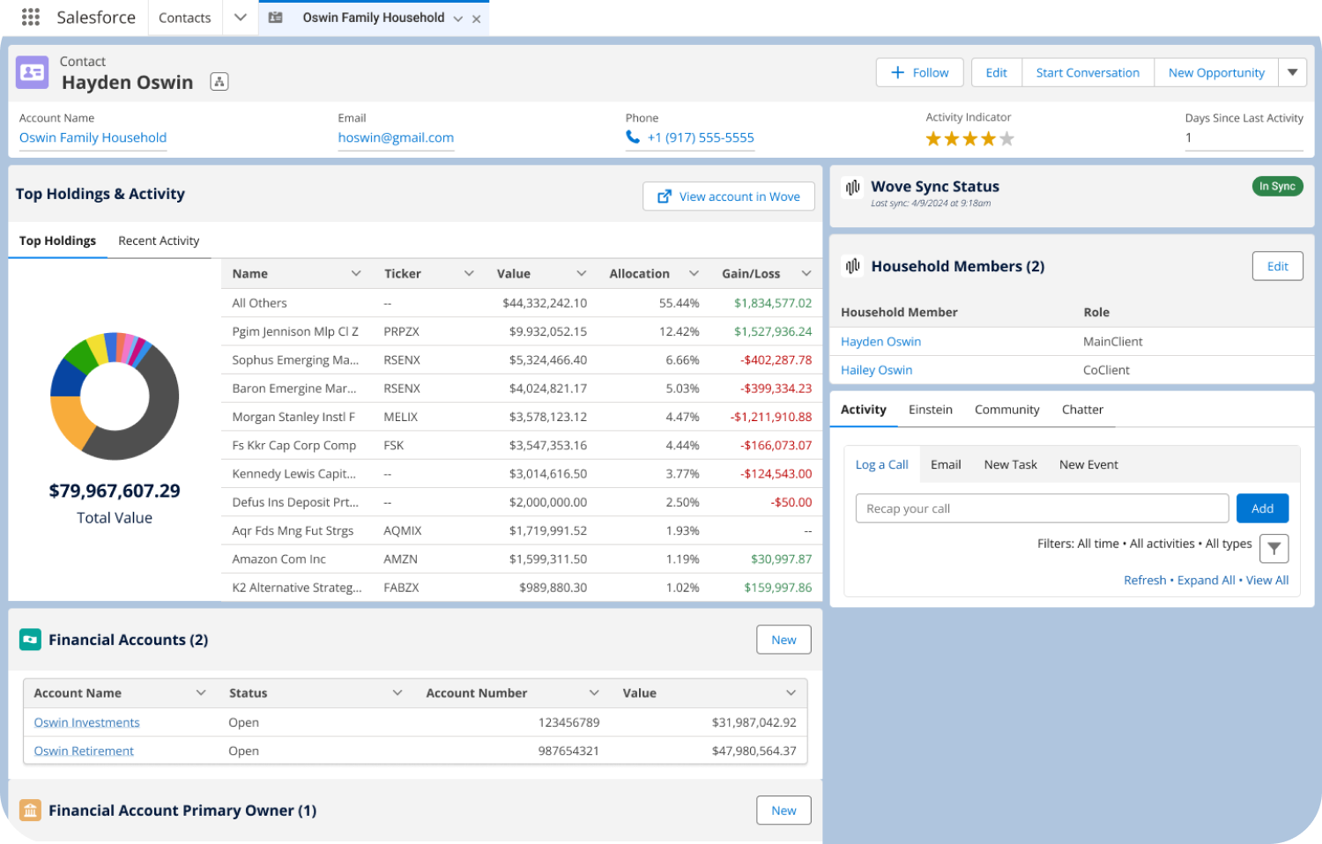Open more actions dropdown beside New Opportunity
1322x844 pixels.
(1292, 72)
